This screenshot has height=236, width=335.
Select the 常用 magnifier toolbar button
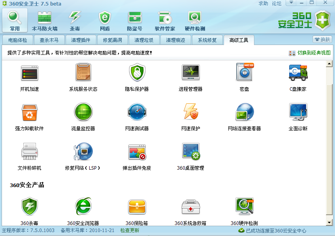tap(15, 21)
